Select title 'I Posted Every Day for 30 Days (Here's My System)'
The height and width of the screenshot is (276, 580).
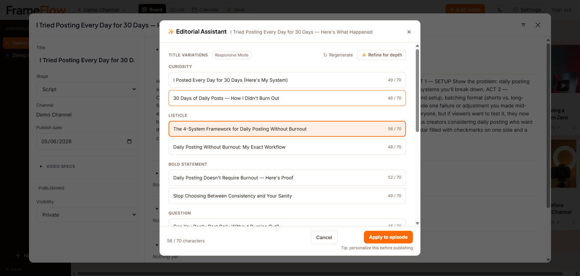[x=287, y=80]
